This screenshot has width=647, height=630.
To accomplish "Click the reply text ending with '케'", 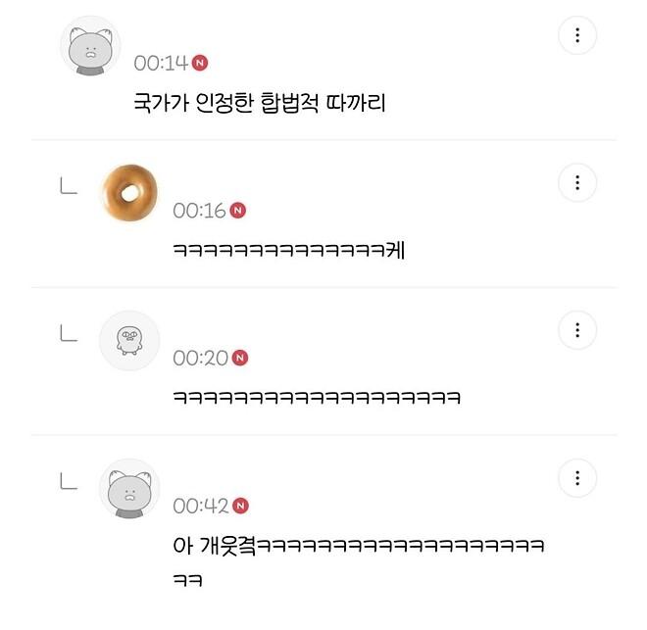I will click(288, 250).
